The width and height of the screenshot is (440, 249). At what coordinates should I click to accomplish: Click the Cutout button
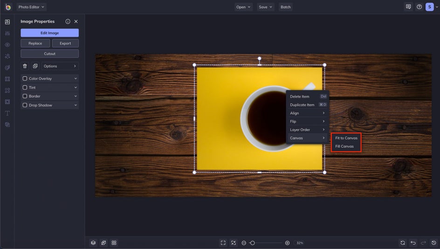[x=49, y=54]
